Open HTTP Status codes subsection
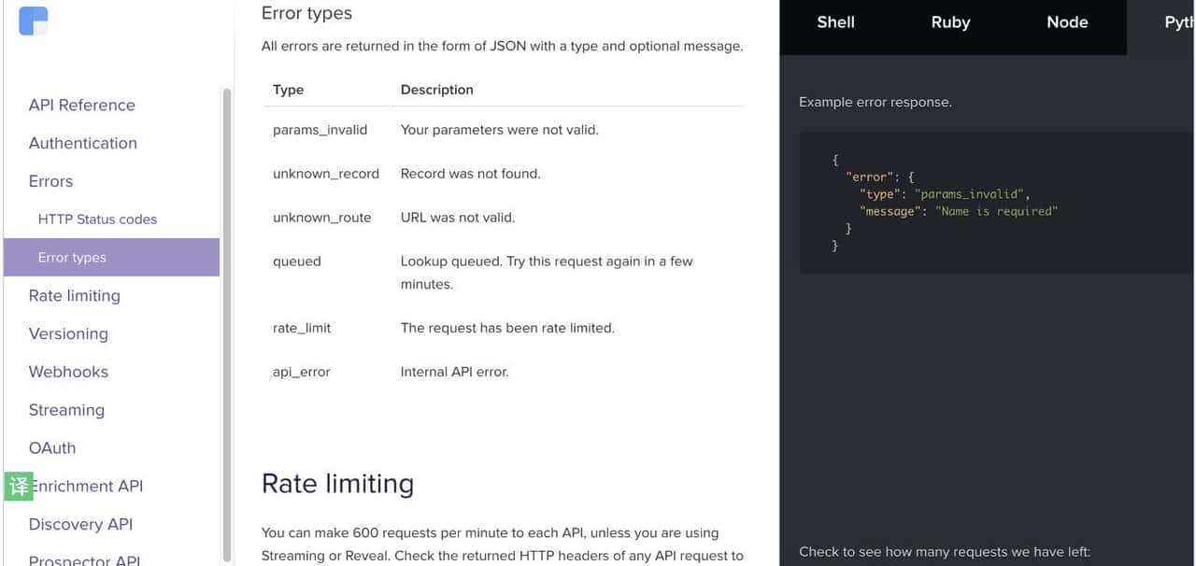1196x566 pixels. click(97, 219)
